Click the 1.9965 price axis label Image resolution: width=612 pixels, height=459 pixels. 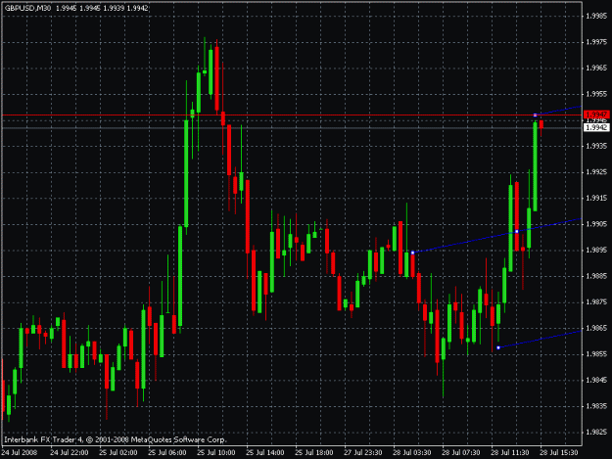[x=596, y=69]
